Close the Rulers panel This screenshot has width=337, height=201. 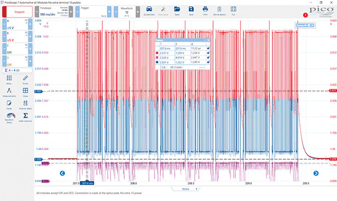pos(208,40)
